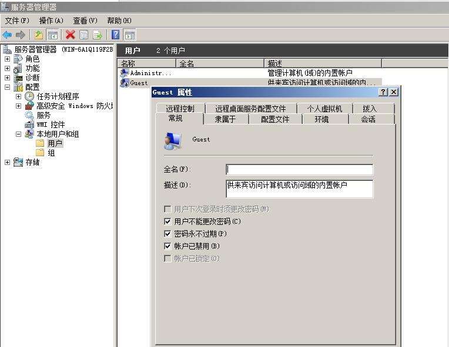
Task: Uncheck 帐户已禁用 checkbox
Action: [x=167, y=246]
